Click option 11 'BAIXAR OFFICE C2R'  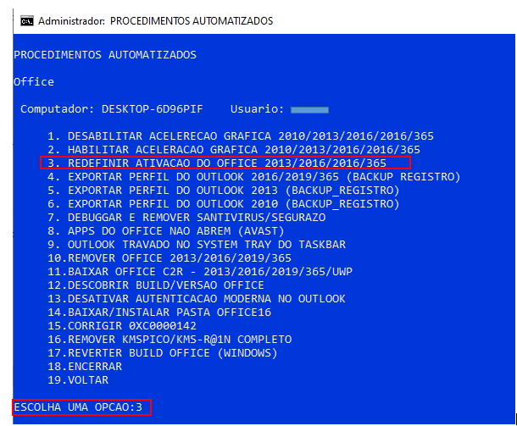pos(200,272)
